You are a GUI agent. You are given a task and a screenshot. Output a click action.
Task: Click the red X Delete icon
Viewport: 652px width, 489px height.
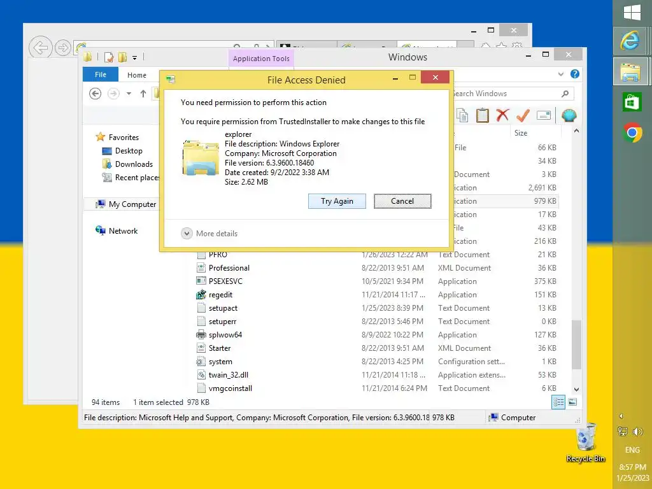pyautogui.click(x=502, y=115)
